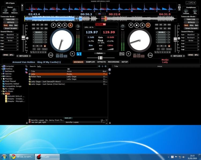
Task: Click SYNC on the right deck
Action: pyautogui.click(x=191, y=55)
